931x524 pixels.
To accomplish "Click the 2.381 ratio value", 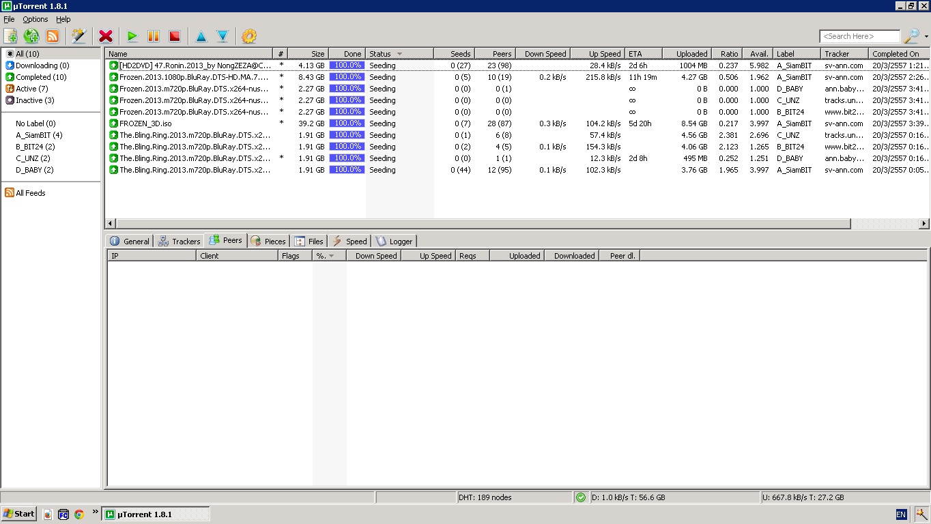I will (728, 135).
